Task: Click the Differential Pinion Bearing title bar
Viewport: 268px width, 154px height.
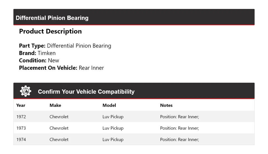Action: tap(52, 18)
